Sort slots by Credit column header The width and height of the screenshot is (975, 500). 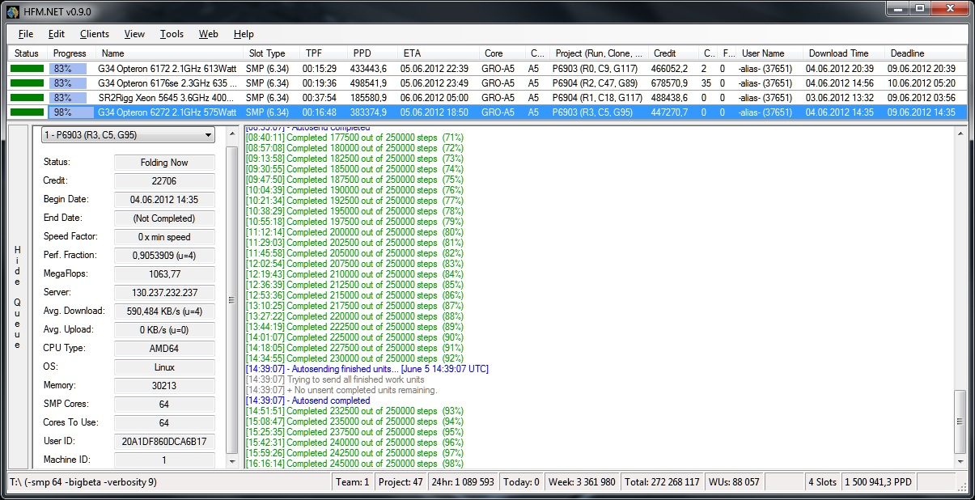[x=673, y=53]
